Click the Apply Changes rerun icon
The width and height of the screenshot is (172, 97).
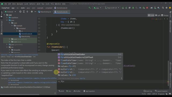coord(126,8)
